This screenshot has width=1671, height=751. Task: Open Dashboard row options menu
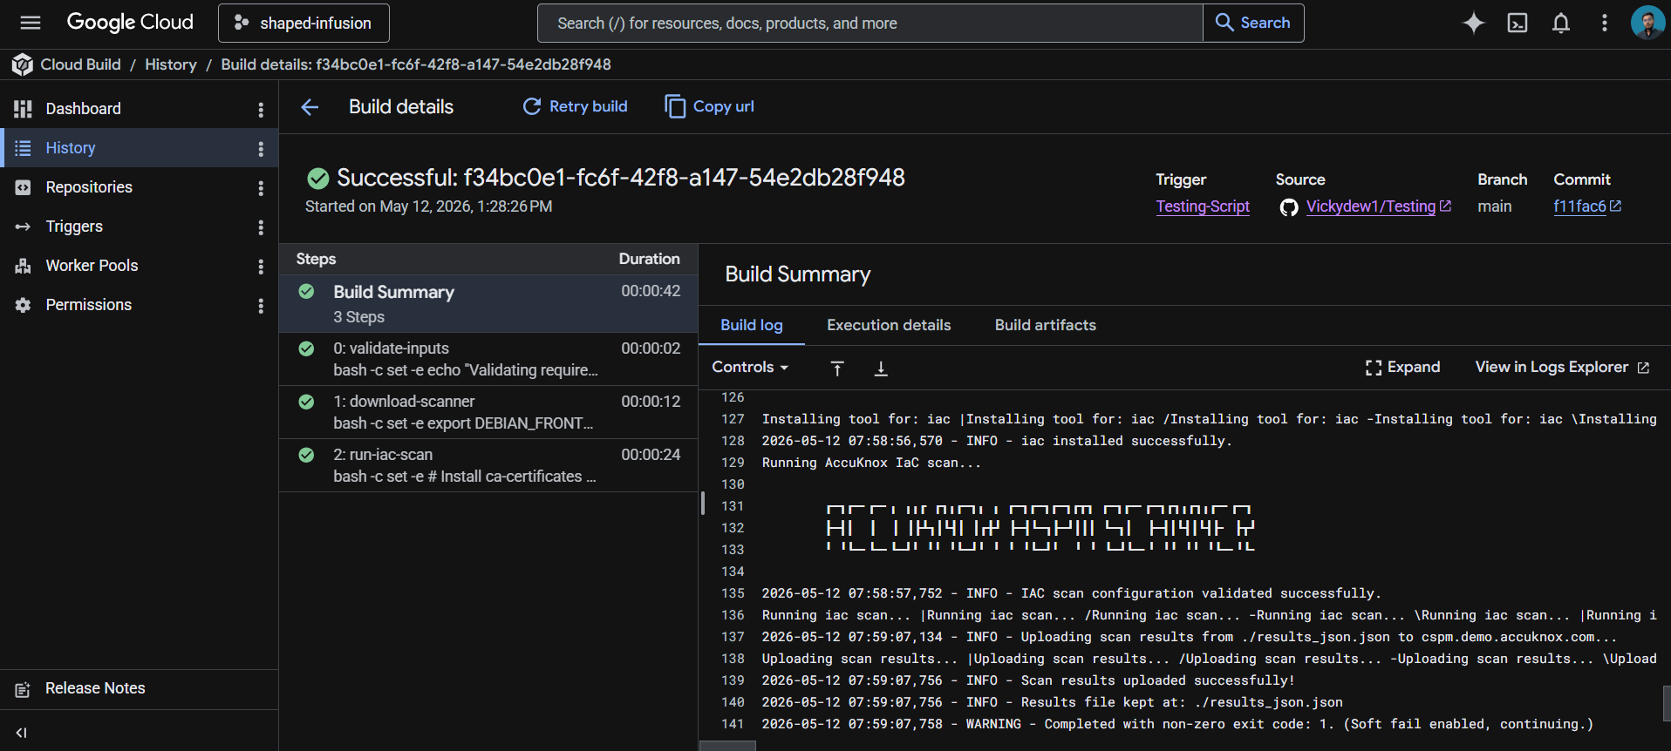261,109
